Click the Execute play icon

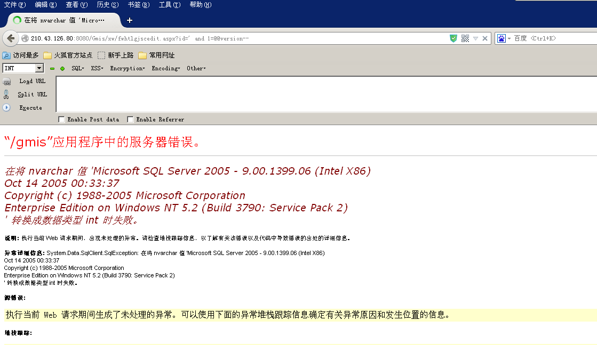[6, 108]
